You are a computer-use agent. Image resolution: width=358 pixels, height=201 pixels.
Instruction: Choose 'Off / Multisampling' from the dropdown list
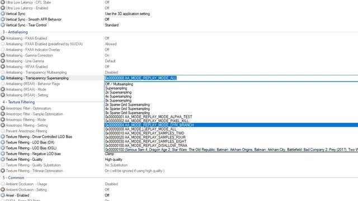tap(231, 84)
